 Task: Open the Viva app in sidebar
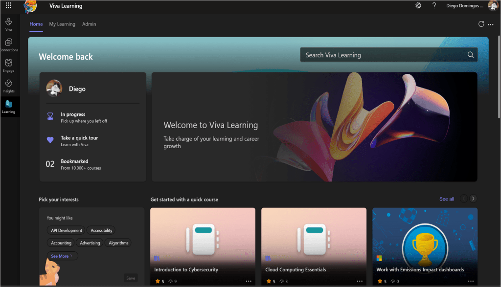coord(8,24)
